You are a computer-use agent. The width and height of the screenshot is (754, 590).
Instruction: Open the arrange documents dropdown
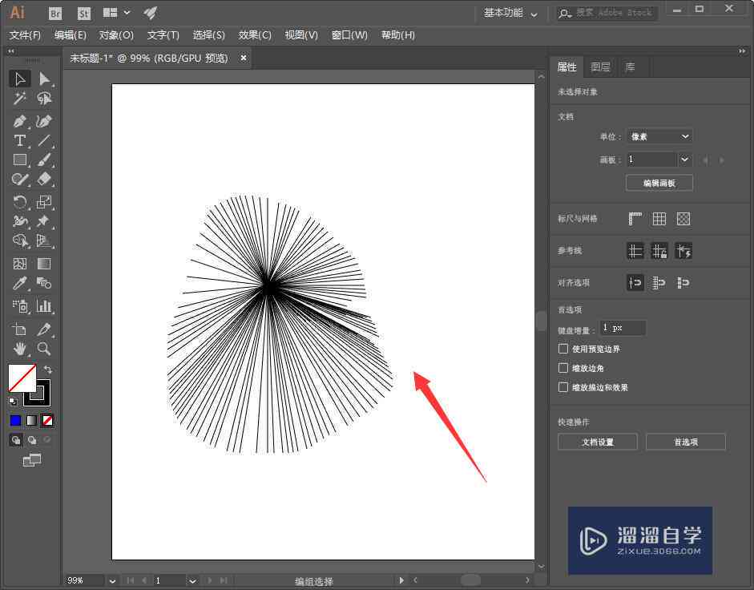(116, 13)
